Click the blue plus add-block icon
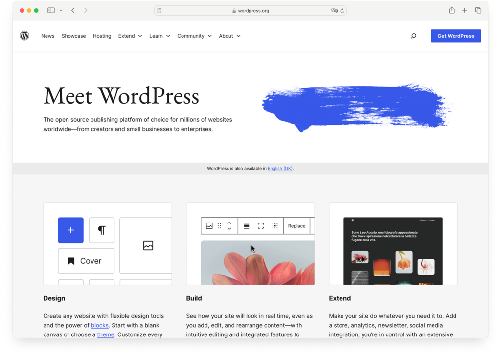The image size is (501, 356). [70, 230]
